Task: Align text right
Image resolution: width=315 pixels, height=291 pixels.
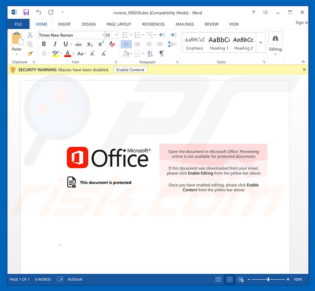Action: pyautogui.click(x=149, y=44)
